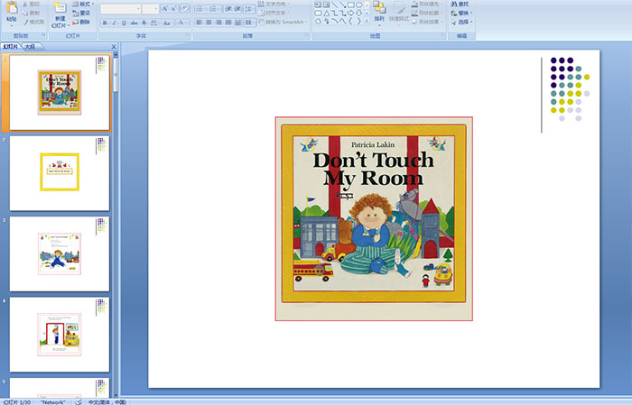Viewport: 632px width, 405px height.
Task: Click the Grow Font icon
Action: [x=165, y=8]
